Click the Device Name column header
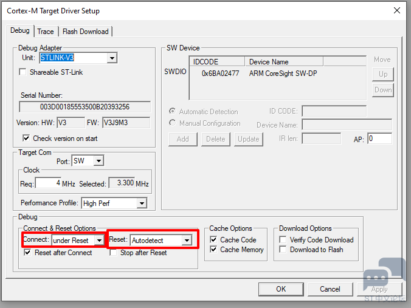 pos(284,61)
